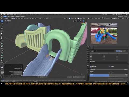Click the modifier Apply button

[99, 53]
